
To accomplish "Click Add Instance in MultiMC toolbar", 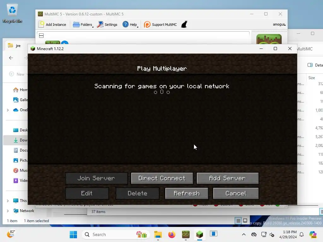I will [x=52, y=25].
